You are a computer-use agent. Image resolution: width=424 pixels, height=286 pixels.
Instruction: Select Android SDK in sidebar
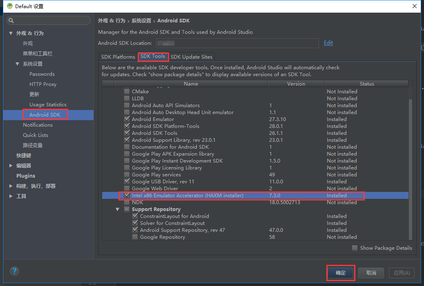pyautogui.click(x=45, y=114)
